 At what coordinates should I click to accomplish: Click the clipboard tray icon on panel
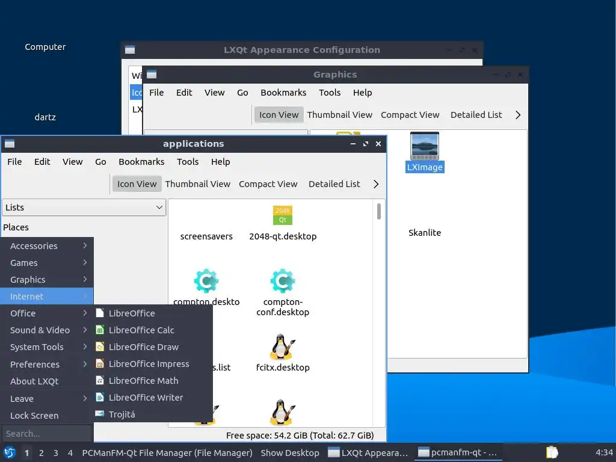(552, 452)
